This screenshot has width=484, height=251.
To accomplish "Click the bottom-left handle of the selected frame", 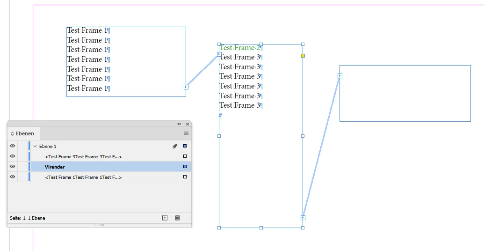I will click(x=219, y=228).
